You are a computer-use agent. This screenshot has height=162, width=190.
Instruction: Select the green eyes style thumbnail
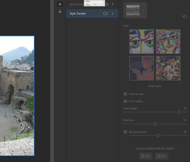tap(142, 41)
